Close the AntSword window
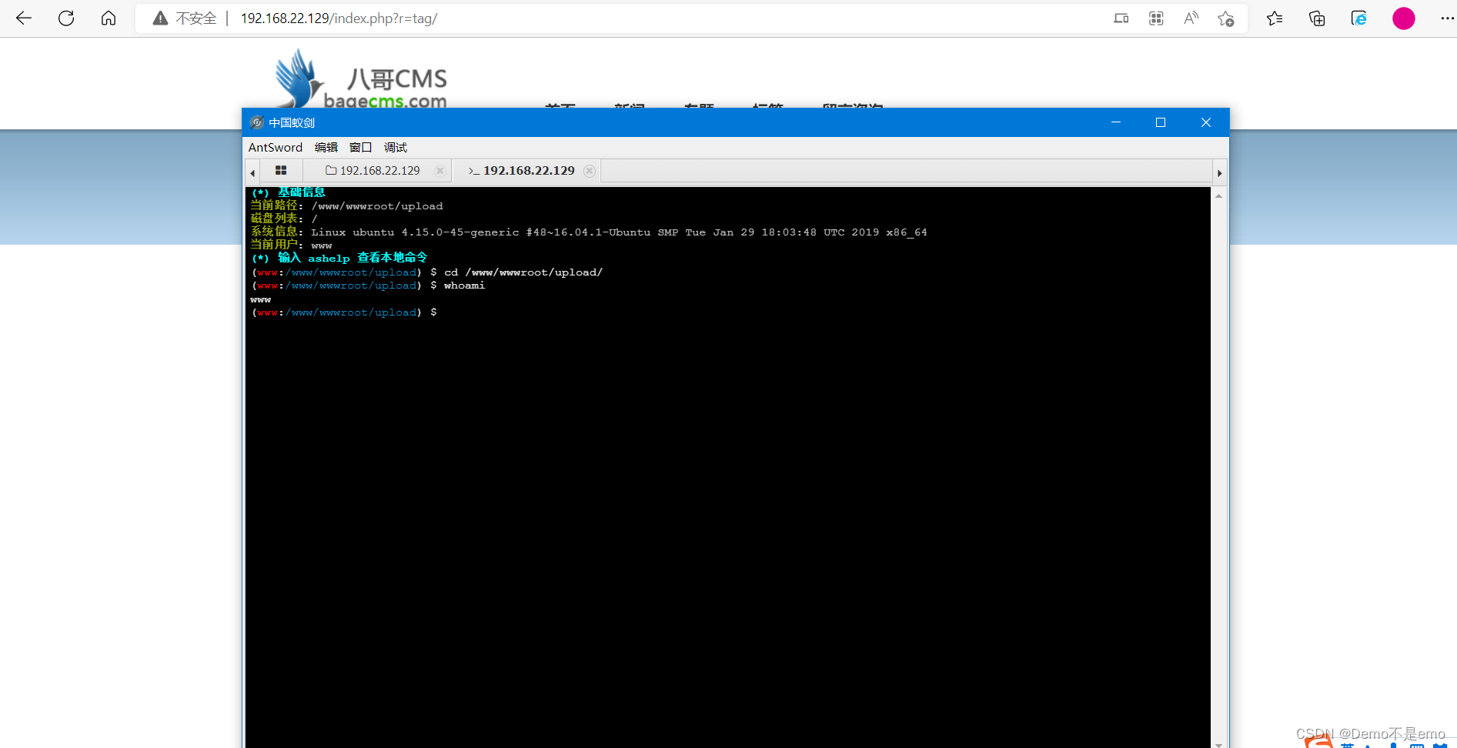 coord(1206,122)
